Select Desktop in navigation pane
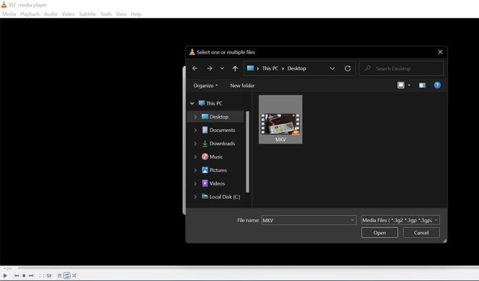Screen dimensions: 479x281 218,117
